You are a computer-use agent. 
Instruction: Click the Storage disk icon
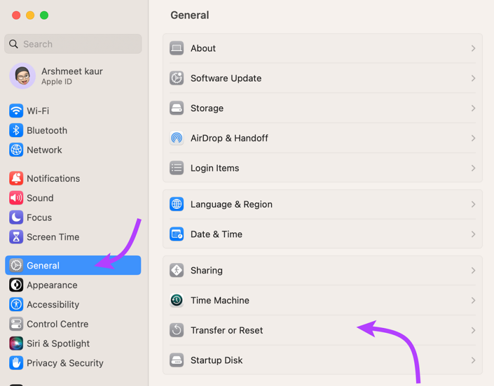click(x=177, y=109)
